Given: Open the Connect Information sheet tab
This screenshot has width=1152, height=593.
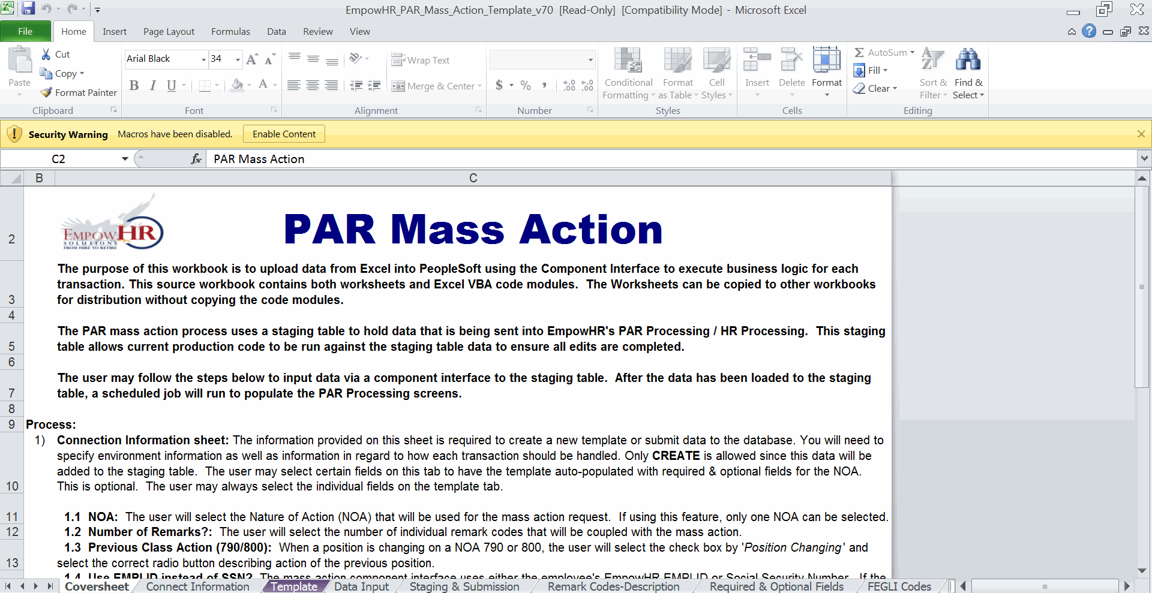Looking at the screenshot, I should pyautogui.click(x=197, y=586).
